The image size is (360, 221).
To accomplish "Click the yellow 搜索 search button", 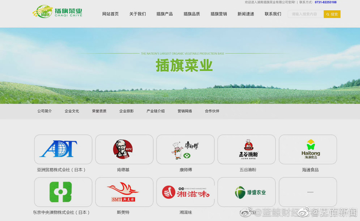I will click(x=332, y=14).
